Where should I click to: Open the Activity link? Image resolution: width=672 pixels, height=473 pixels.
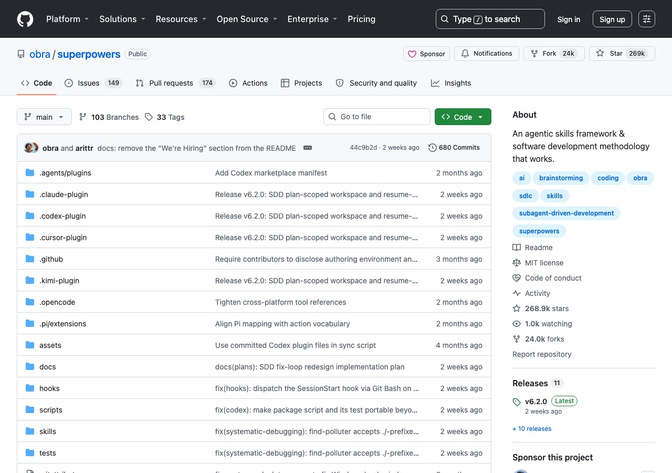coord(531,293)
